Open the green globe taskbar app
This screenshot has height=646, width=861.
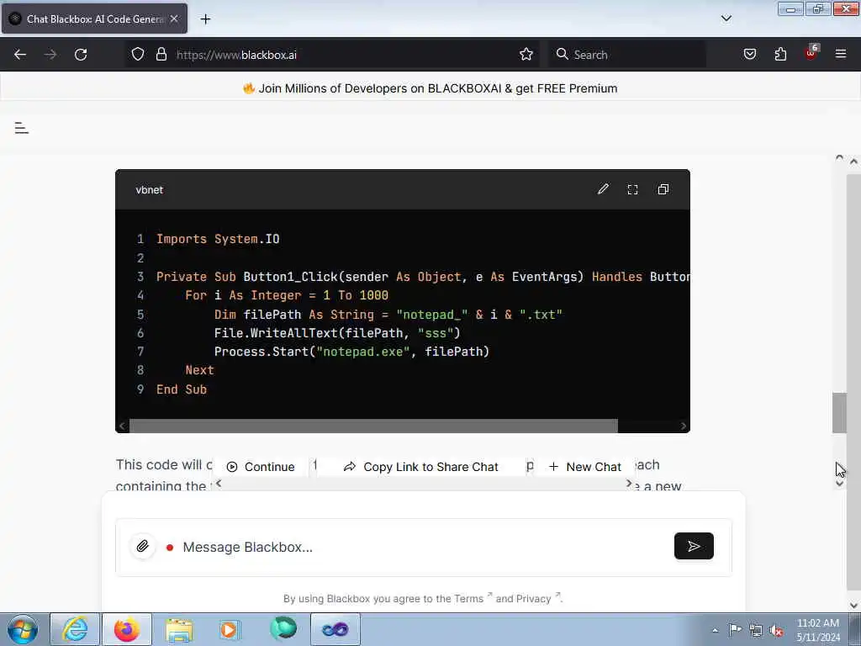(x=283, y=629)
